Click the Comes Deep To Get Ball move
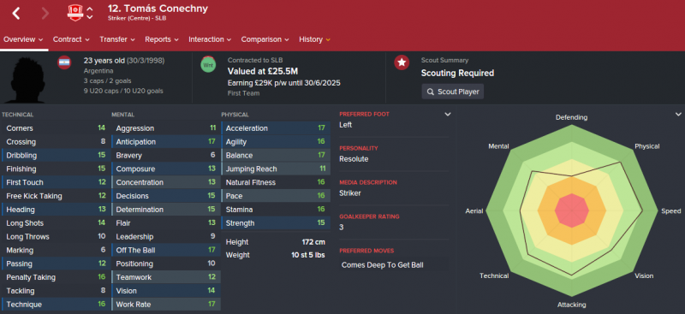This screenshot has width=685, height=314. [382, 264]
